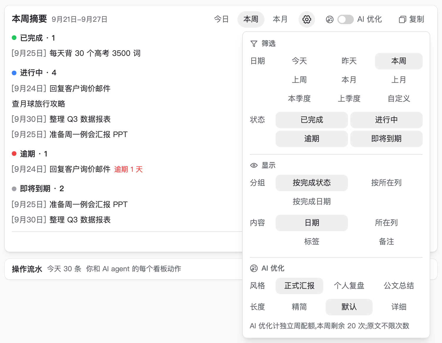Select 上季度 date filter
The image size is (442, 343).
[x=349, y=99]
